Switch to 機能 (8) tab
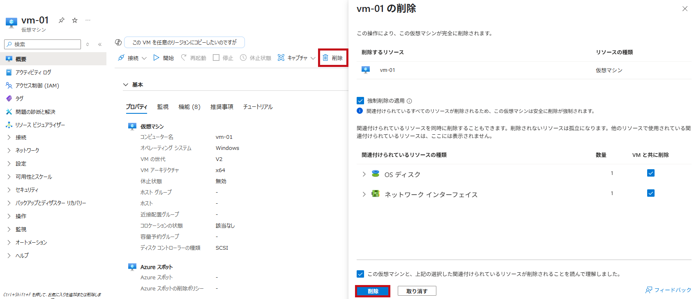The height and width of the screenshot is (299, 694). point(189,107)
